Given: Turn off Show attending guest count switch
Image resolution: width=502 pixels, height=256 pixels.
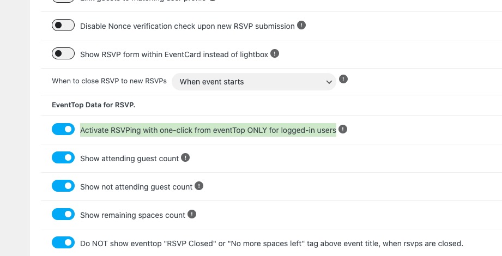Looking at the screenshot, I should 63,157.
